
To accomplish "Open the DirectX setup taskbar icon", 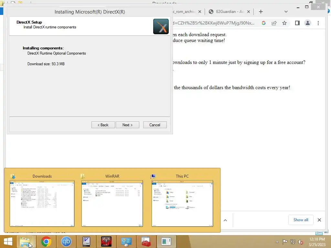I will click(x=166, y=242).
